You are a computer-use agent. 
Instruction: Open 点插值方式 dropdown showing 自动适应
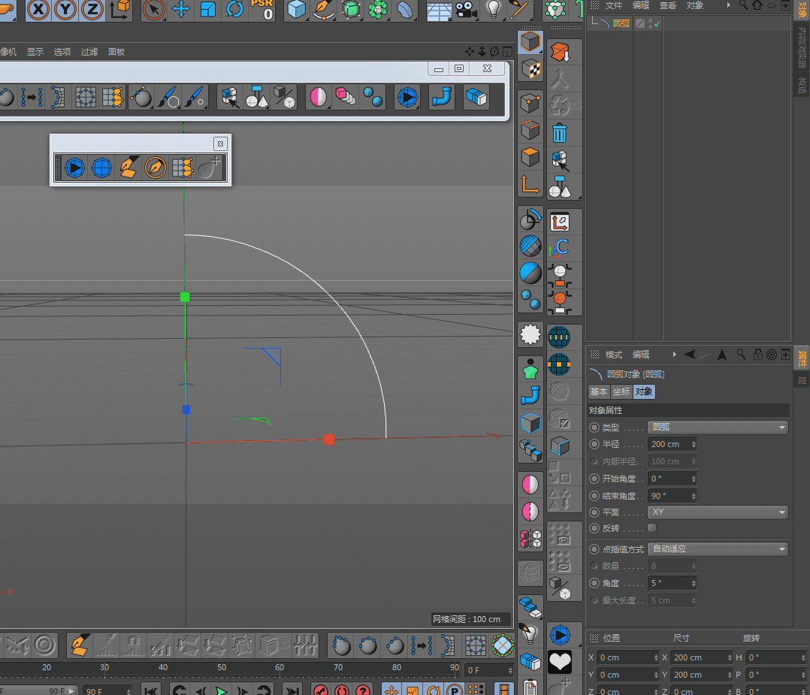[x=718, y=548]
